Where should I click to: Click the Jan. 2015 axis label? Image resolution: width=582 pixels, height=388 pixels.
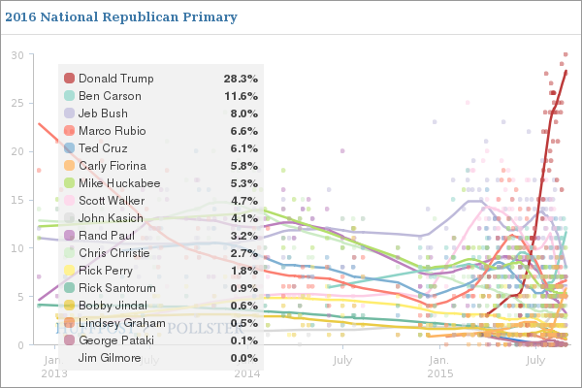pyautogui.click(x=439, y=367)
